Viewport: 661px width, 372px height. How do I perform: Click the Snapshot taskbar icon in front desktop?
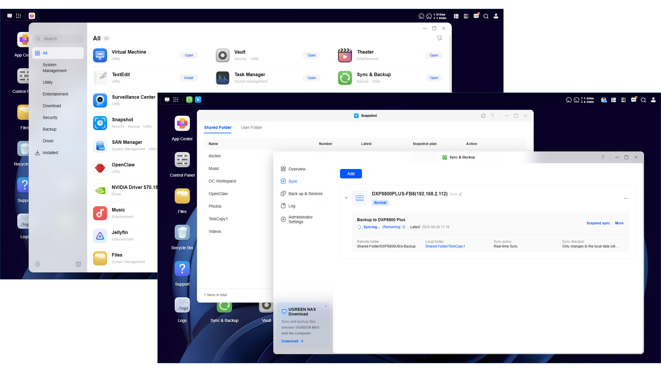tap(198, 100)
